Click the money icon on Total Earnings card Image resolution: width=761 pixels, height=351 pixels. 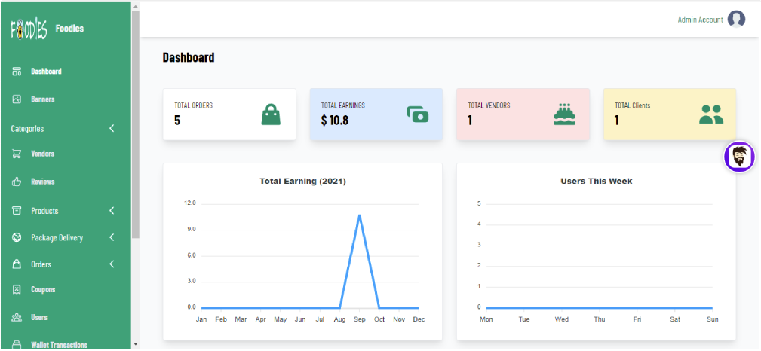click(x=418, y=114)
